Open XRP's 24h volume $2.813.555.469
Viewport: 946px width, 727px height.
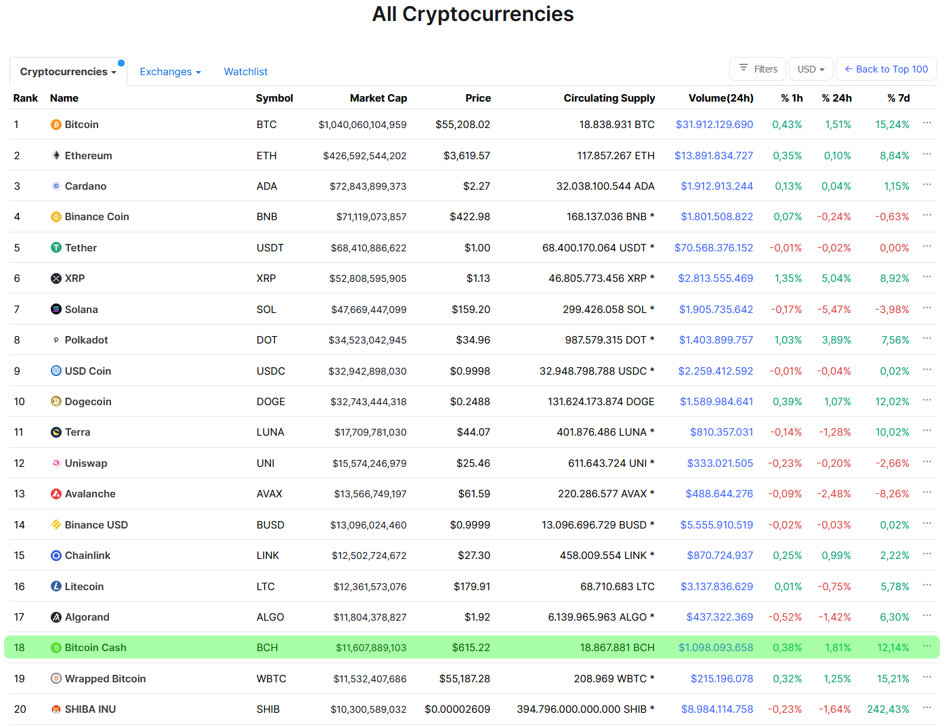[x=716, y=278]
